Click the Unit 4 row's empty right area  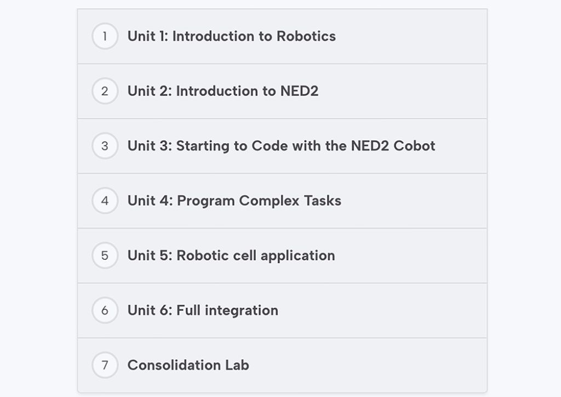coord(415,201)
